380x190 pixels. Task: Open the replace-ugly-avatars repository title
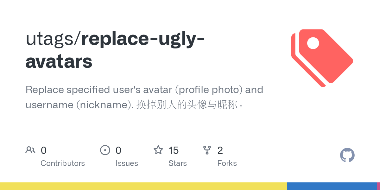(116, 50)
